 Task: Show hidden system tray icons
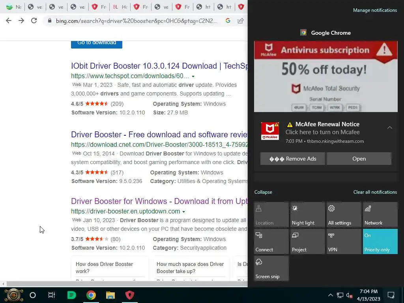click(x=330, y=295)
